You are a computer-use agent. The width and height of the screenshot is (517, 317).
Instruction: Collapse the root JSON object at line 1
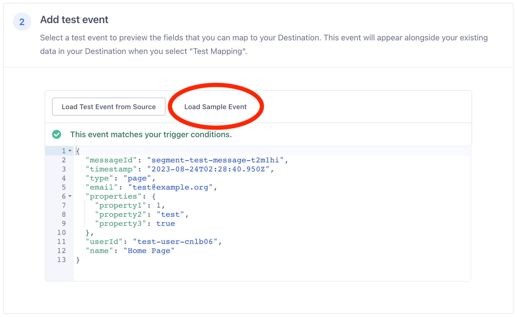click(70, 151)
